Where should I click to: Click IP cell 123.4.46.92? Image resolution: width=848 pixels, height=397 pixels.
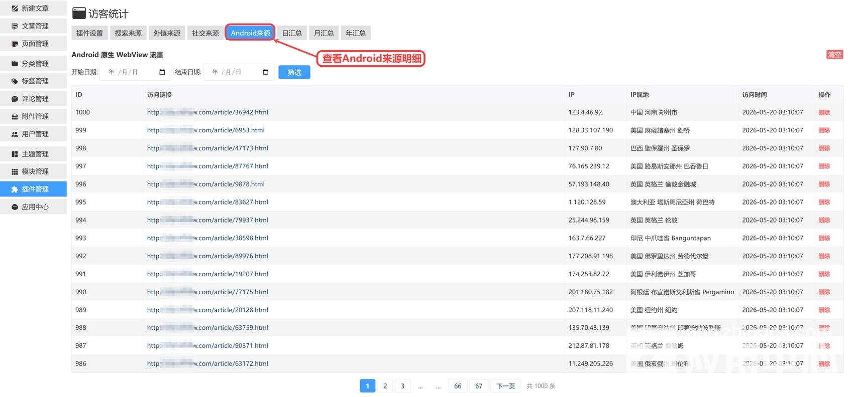[585, 112]
